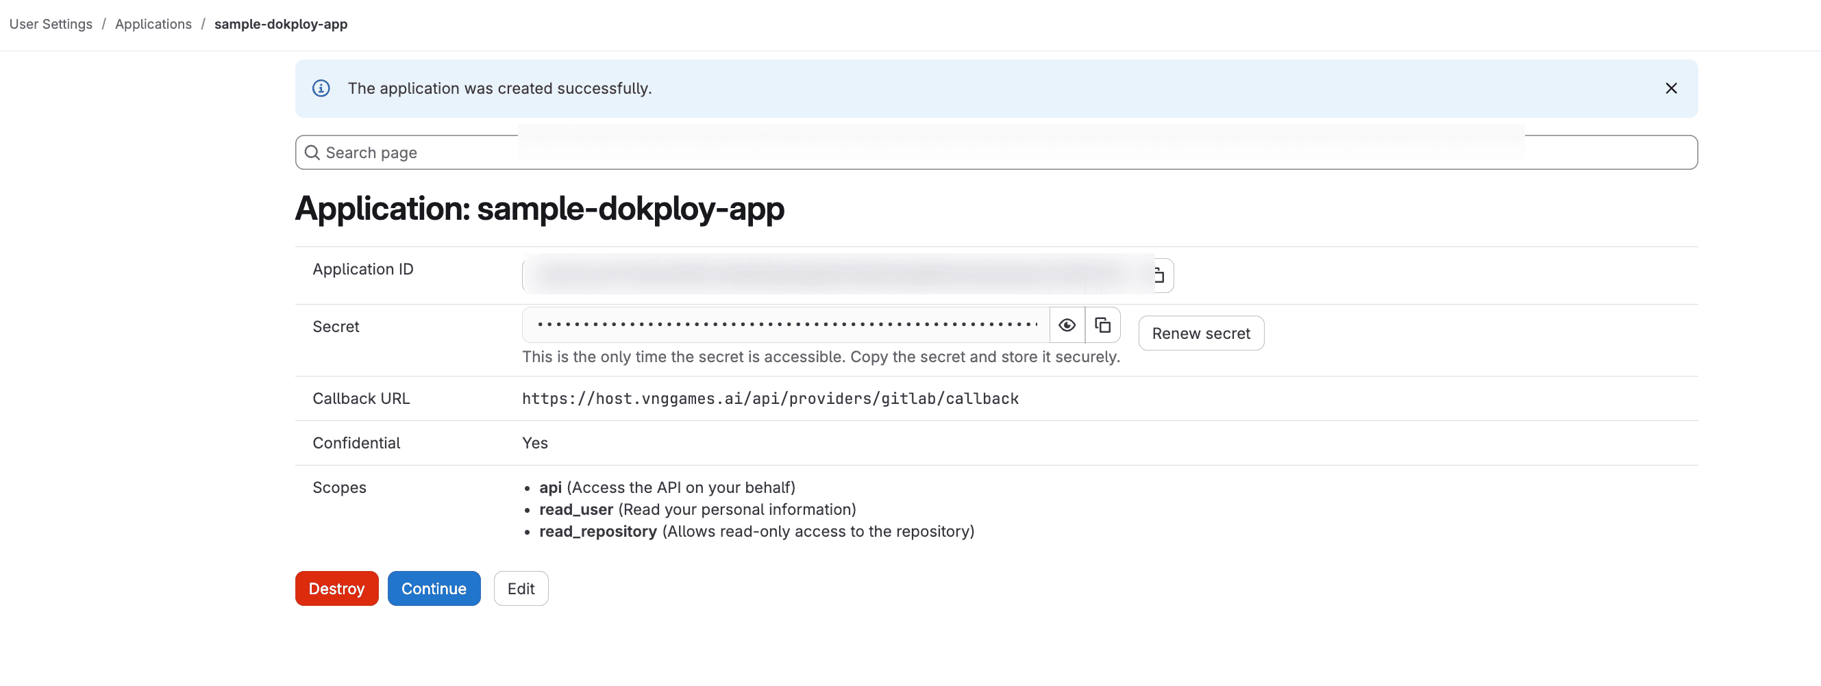Click the read_repository scope entry
The height and width of the screenshot is (686, 1821).
pyautogui.click(x=756, y=531)
